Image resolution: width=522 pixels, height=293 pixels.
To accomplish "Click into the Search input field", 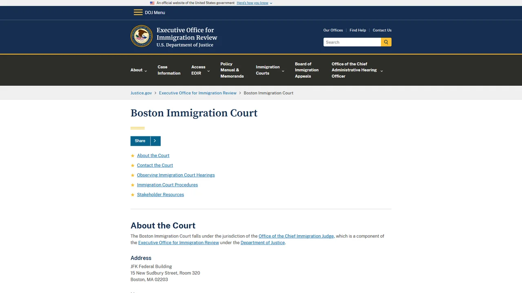I will click(352, 42).
